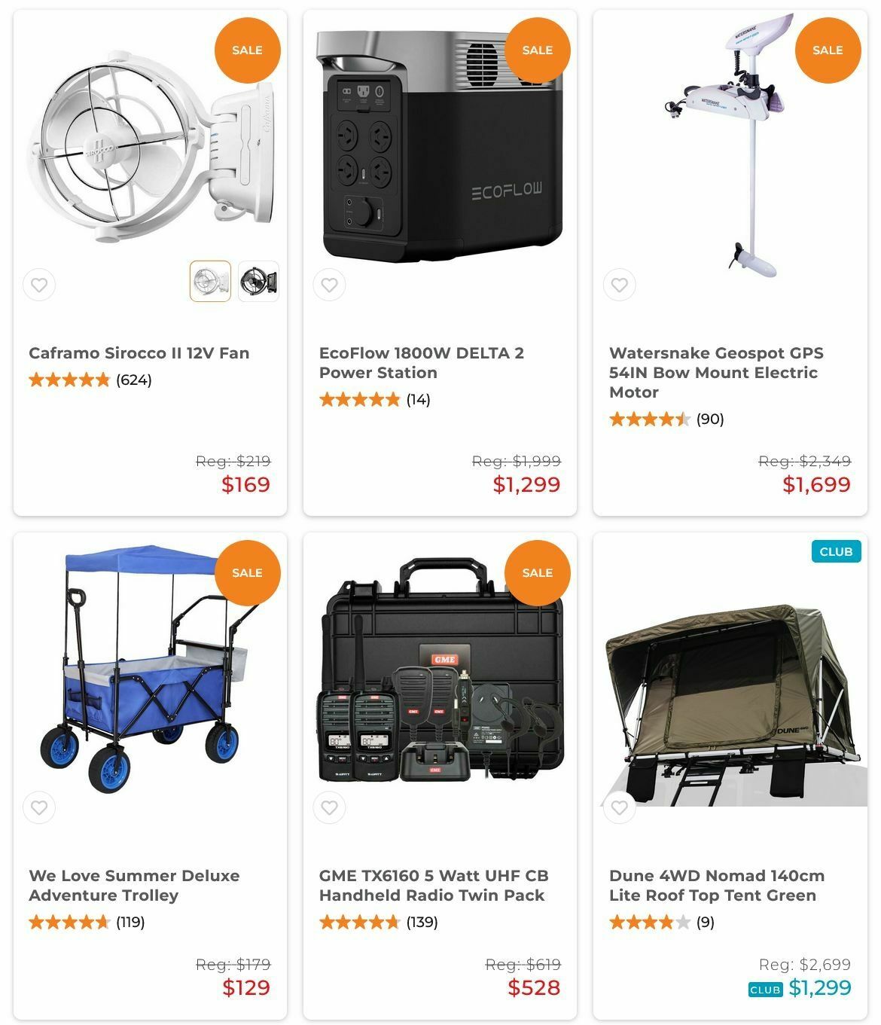The image size is (881, 1025).
Task: Select the black Sirocco fan color thumbnail
Action: point(258,281)
